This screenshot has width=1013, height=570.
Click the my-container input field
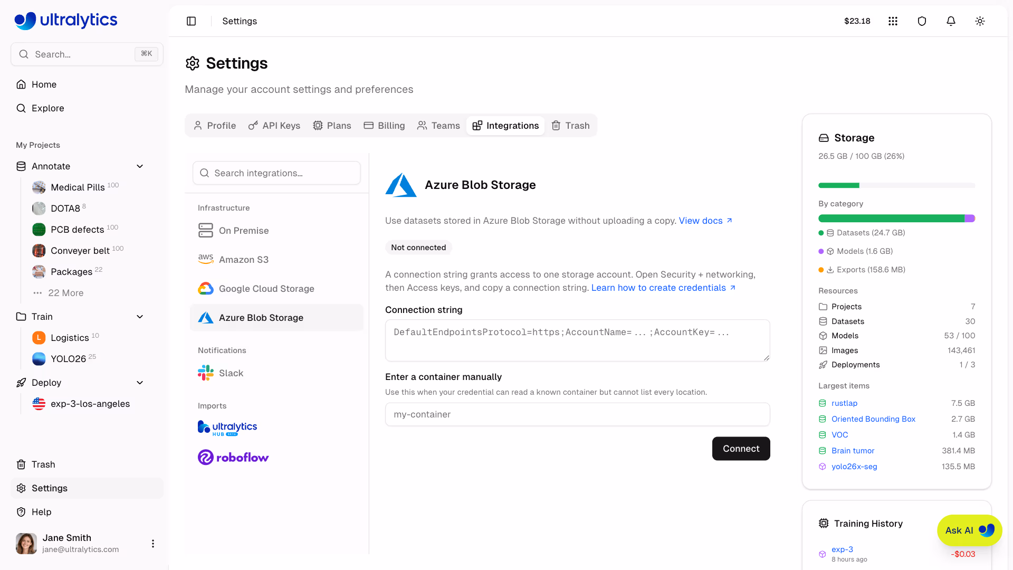pyautogui.click(x=578, y=414)
